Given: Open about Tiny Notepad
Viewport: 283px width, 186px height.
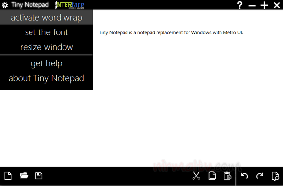Looking at the screenshot, I should pos(46,78).
